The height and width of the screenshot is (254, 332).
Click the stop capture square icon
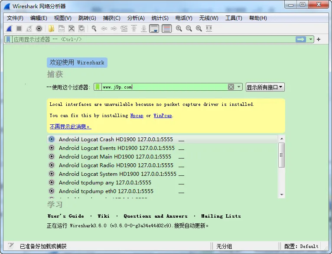(x=19, y=29)
